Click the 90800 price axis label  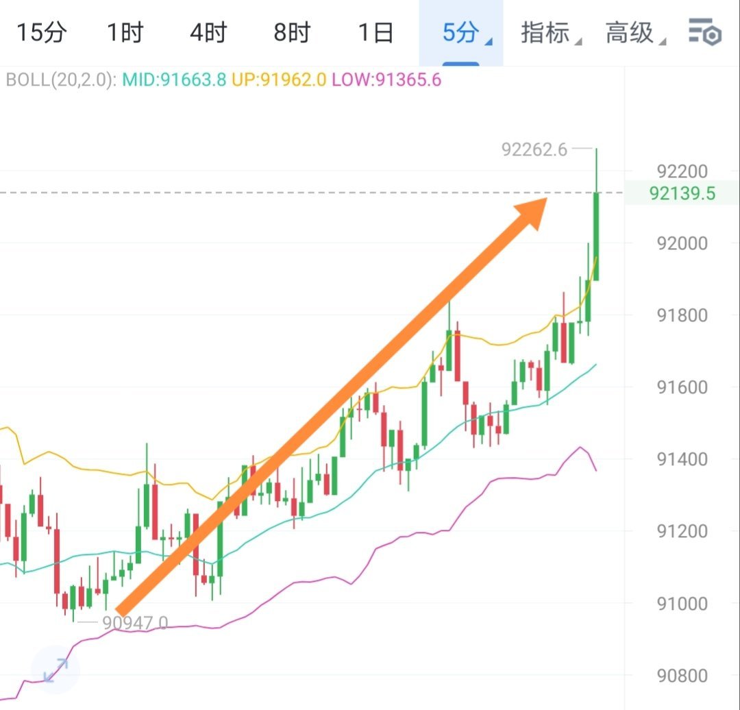[x=682, y=676]
